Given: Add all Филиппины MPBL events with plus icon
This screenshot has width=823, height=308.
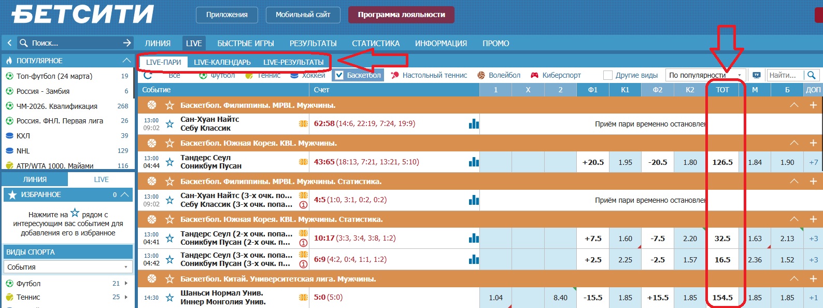Looking at the screenshot, I should pyautogui.click(x=813, y=105).
